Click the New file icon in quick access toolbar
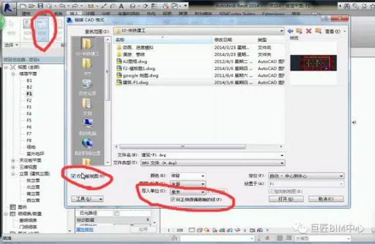Viewport: 375px width, 244px height. tap(23, 6)
